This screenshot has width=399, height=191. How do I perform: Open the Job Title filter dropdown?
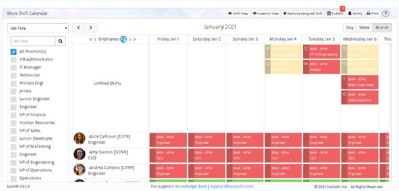pyautogui.click(x=38, y=28)
